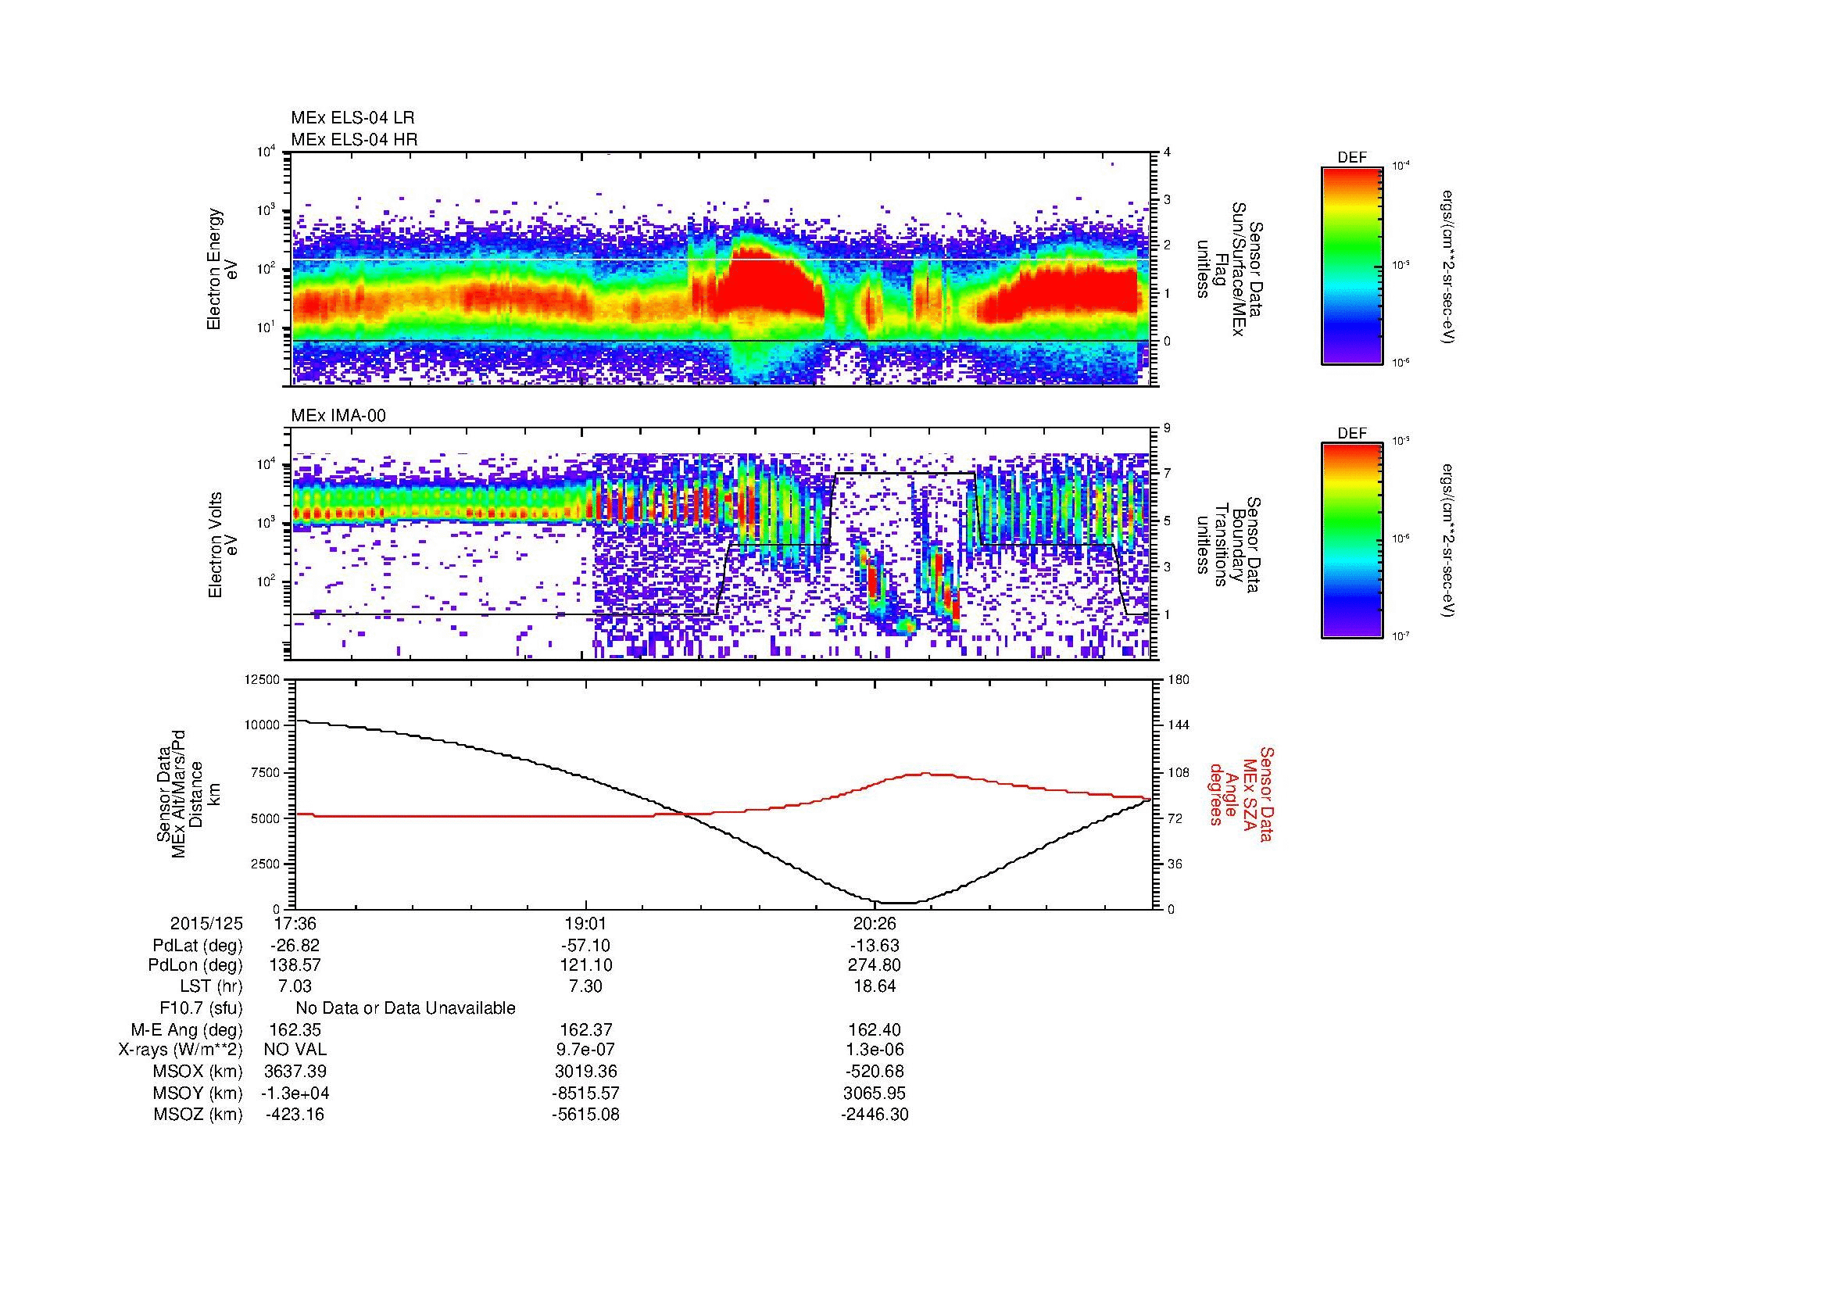Viewport: 1828px width, 1292px height.
Task: Click PdLat value '-13.63'
Action: 875,946
